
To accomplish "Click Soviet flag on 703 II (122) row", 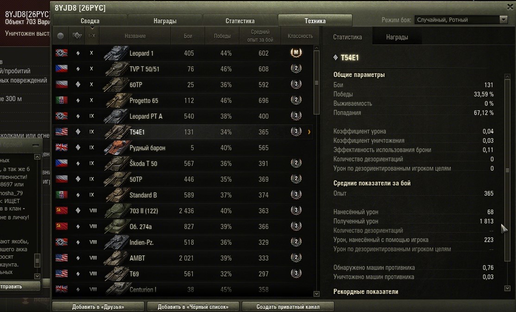I will click(62, 210).
